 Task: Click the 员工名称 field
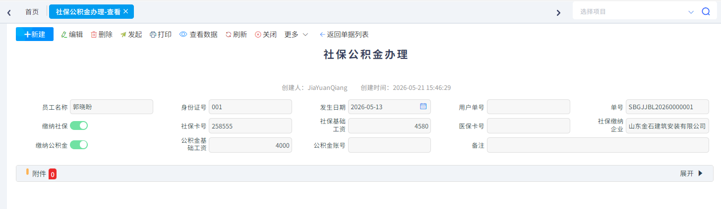112,107
